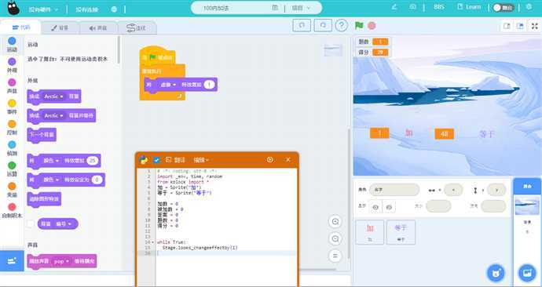Enter fullscreen stage mode
Image resolution: width=542 pixels, height=287 pixels.
pyautogui.click(x=534, y=26)
